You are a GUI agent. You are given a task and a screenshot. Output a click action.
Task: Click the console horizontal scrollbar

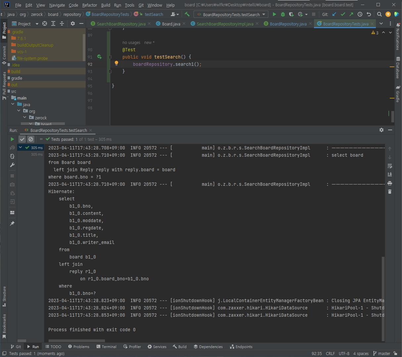[77, 340]
